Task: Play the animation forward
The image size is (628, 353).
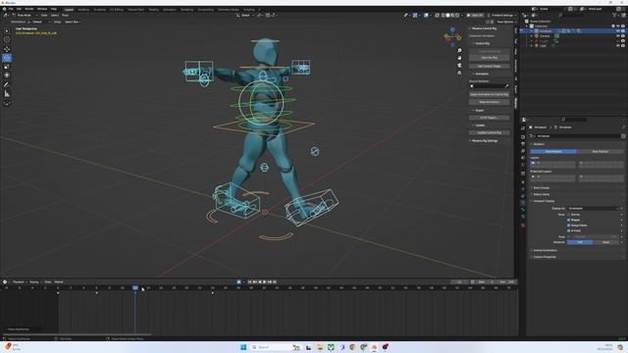Action: 264,282
